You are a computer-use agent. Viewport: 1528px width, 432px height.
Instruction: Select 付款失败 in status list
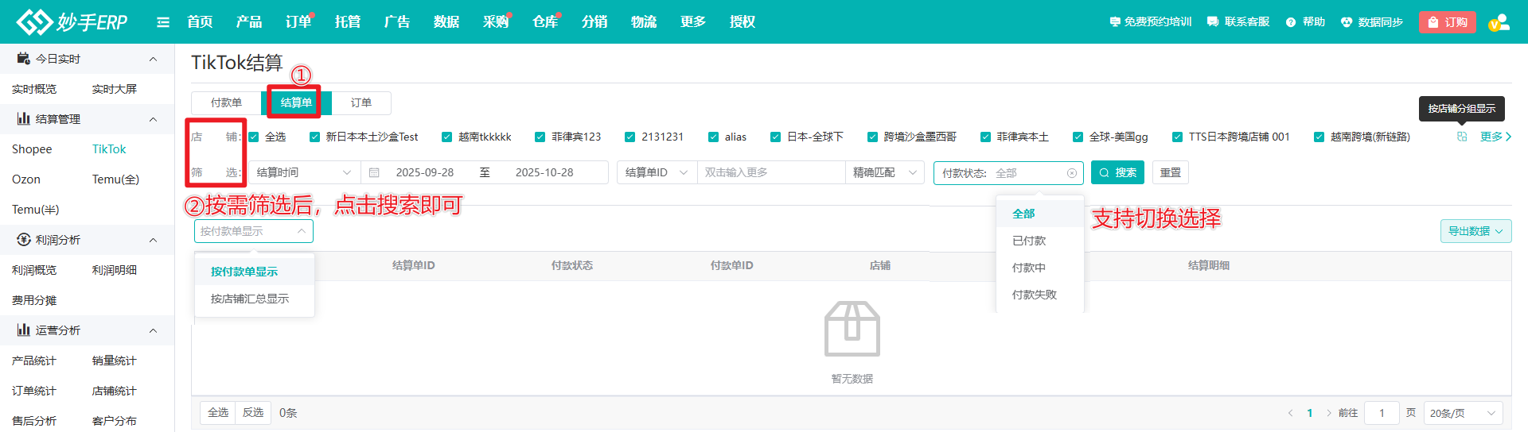pyautogui.click(x=1039, y=295)
